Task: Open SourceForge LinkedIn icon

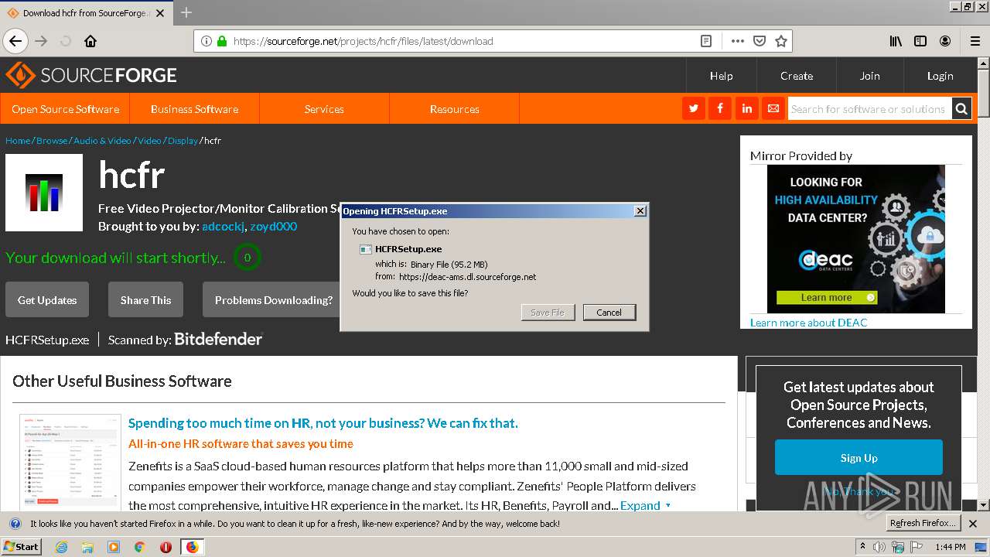Action: (x=746, y=108)
